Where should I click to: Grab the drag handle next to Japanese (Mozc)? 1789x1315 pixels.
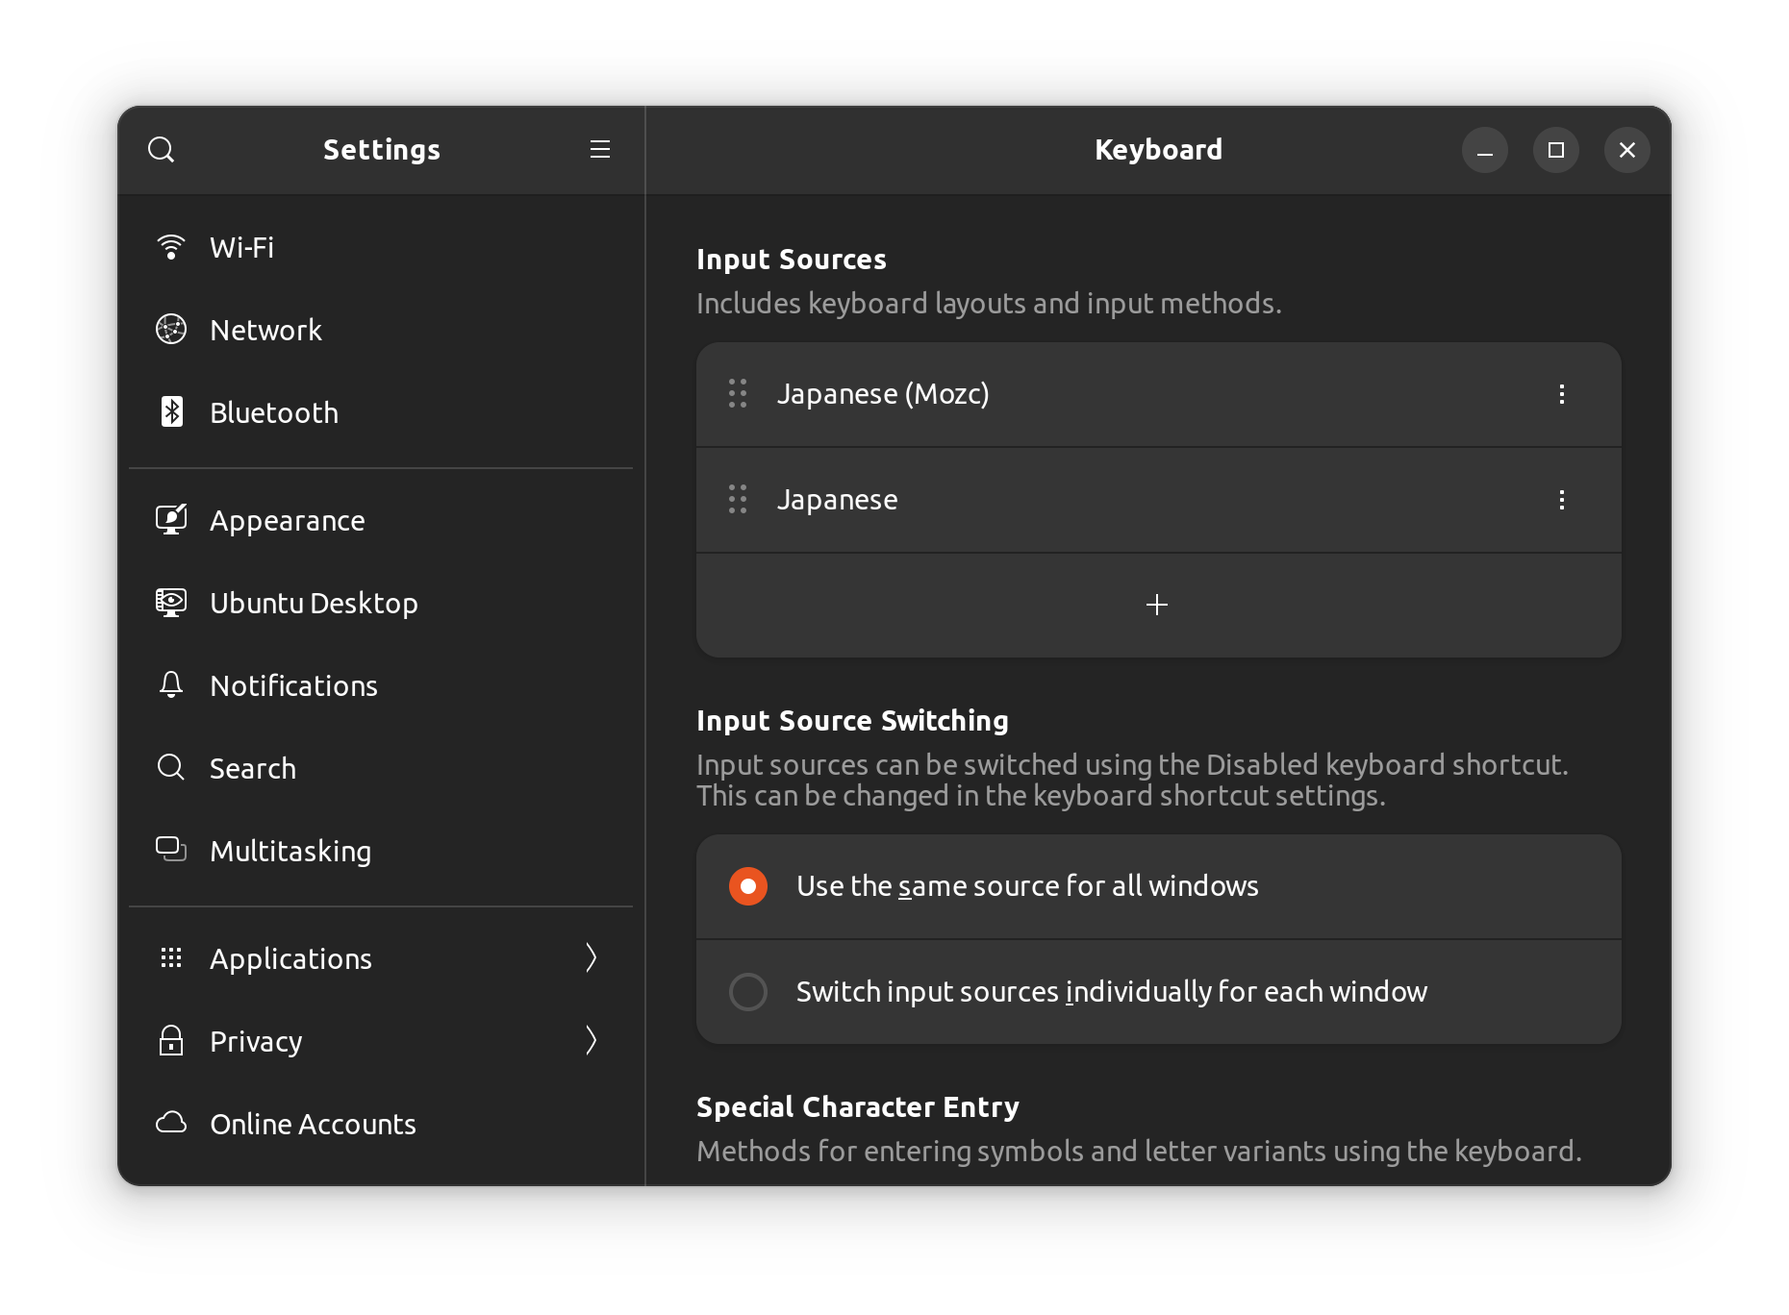[x=738, y=394]
